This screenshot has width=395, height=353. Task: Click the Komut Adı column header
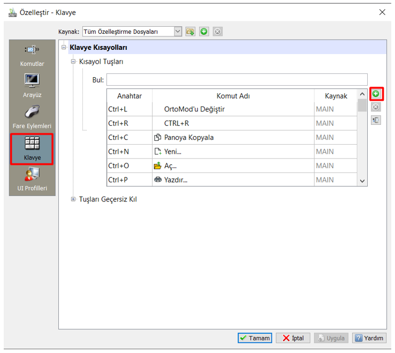point(233,96)
